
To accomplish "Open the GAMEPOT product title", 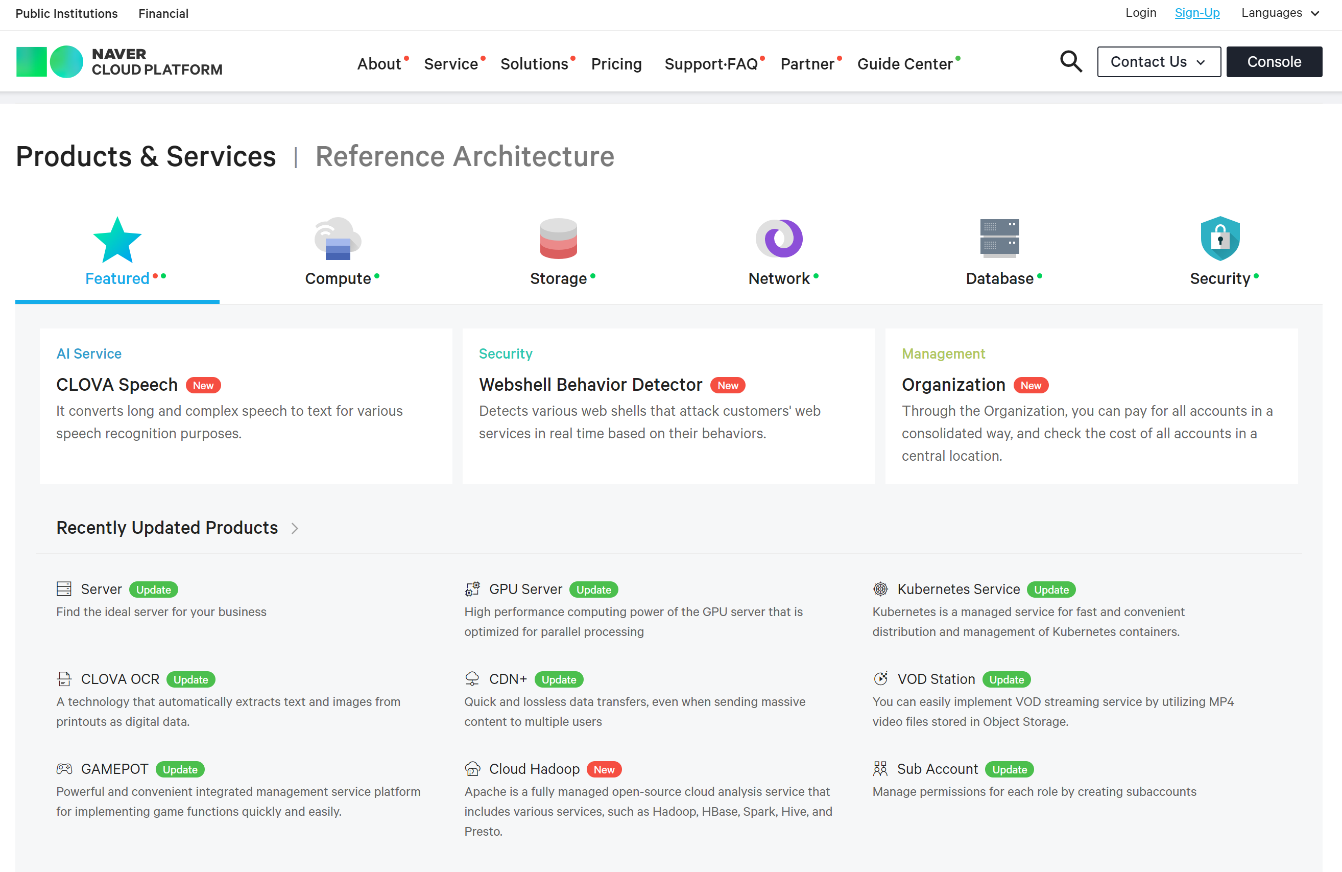I will click(x=114, y=769).
